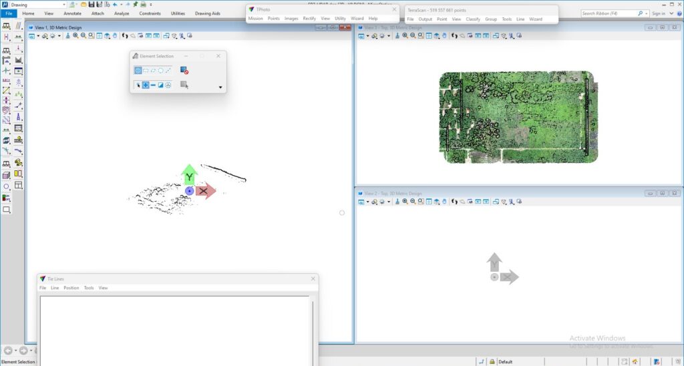Click Update View brush in View 2
The height and width of the screenshot is (366, 684).
397,202
